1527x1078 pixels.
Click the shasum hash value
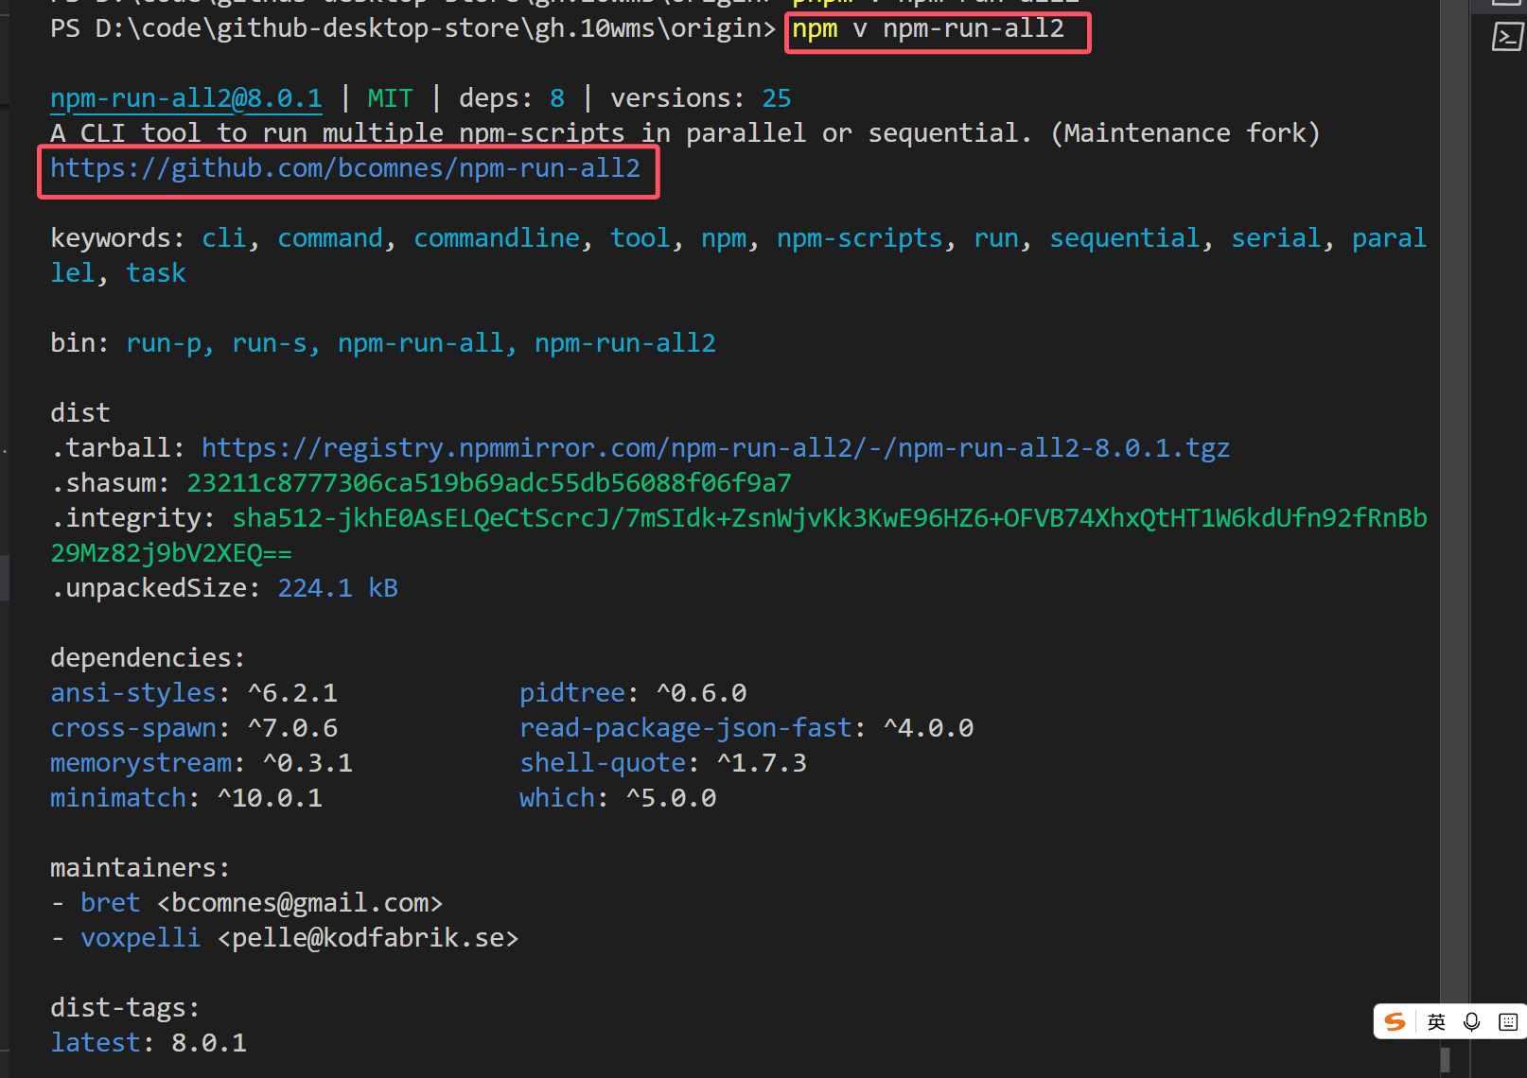point(489,483)
